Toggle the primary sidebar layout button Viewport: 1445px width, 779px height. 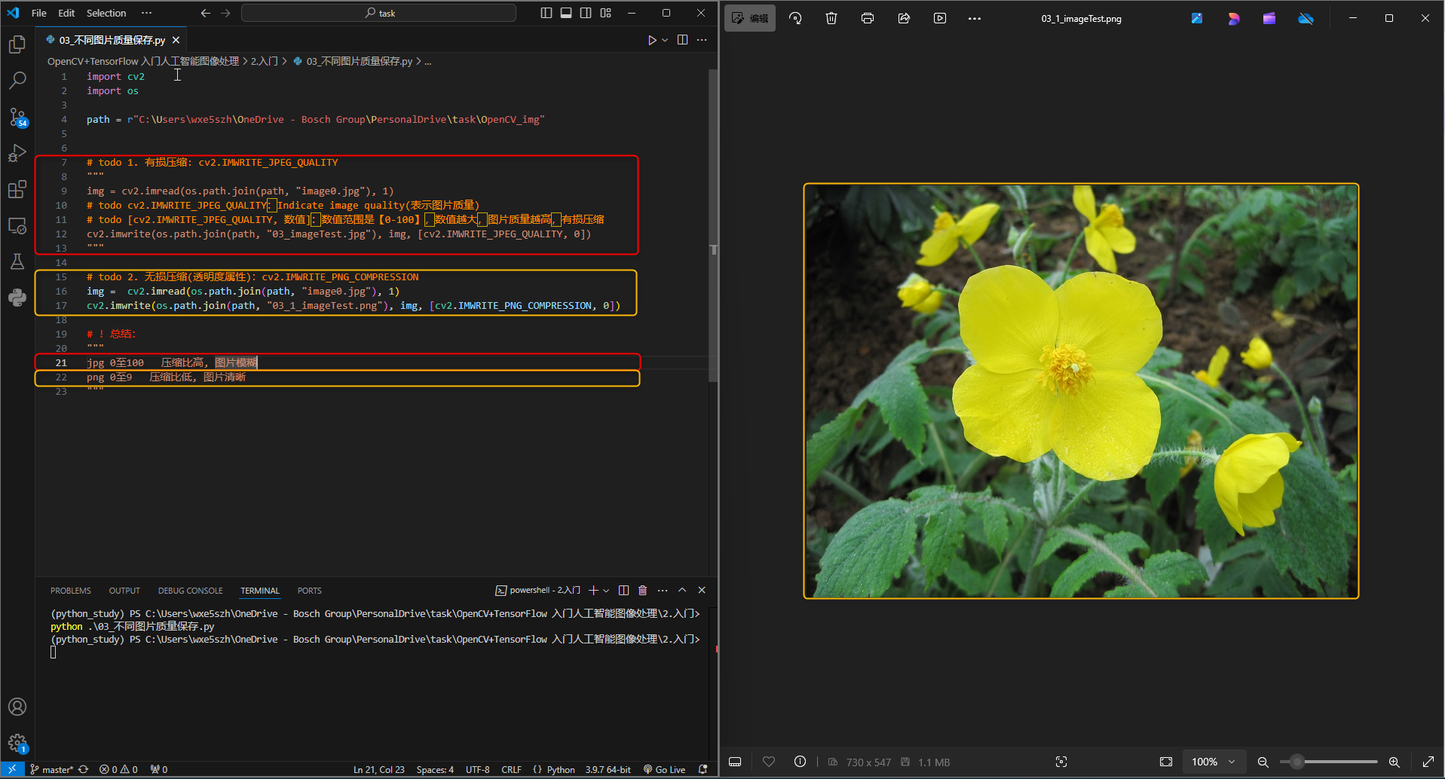[x=546, y=13]
